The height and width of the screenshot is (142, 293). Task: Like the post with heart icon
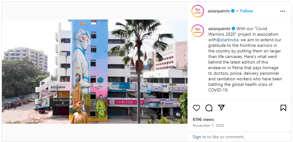[196, 108]
